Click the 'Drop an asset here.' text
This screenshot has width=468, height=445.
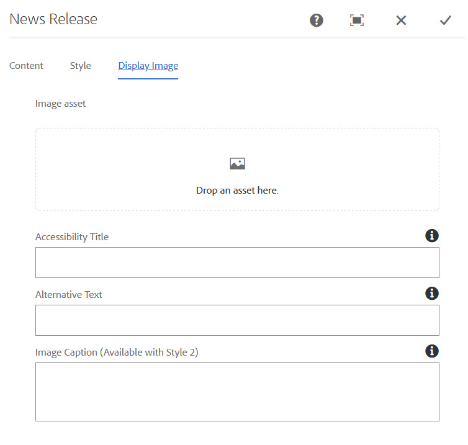pyautogui.click(x=237, y=191)
